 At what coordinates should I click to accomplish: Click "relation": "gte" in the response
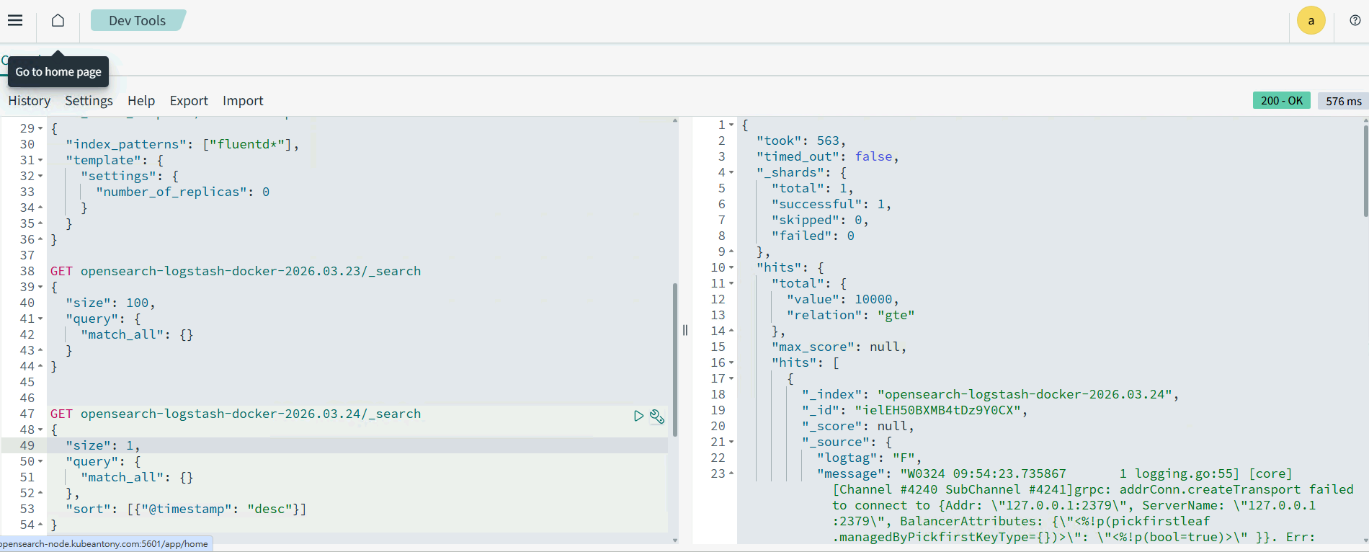851,315
